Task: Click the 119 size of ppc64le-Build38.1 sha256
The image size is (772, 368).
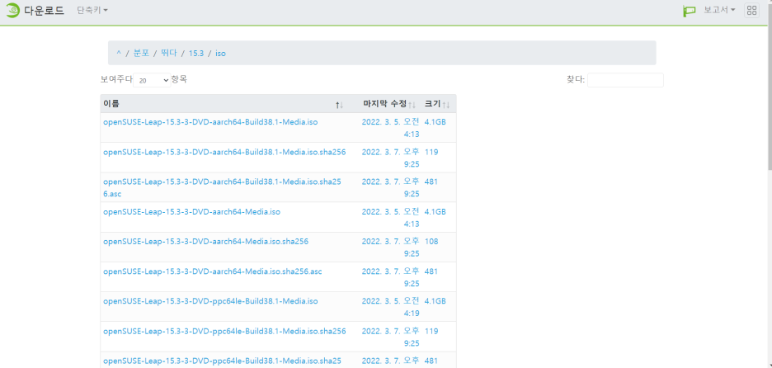Action: (x=431, y=331)
